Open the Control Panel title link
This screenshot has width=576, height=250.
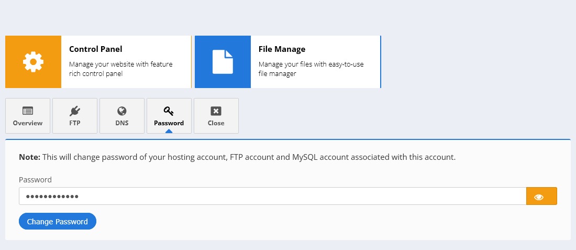tap(96, 49)
